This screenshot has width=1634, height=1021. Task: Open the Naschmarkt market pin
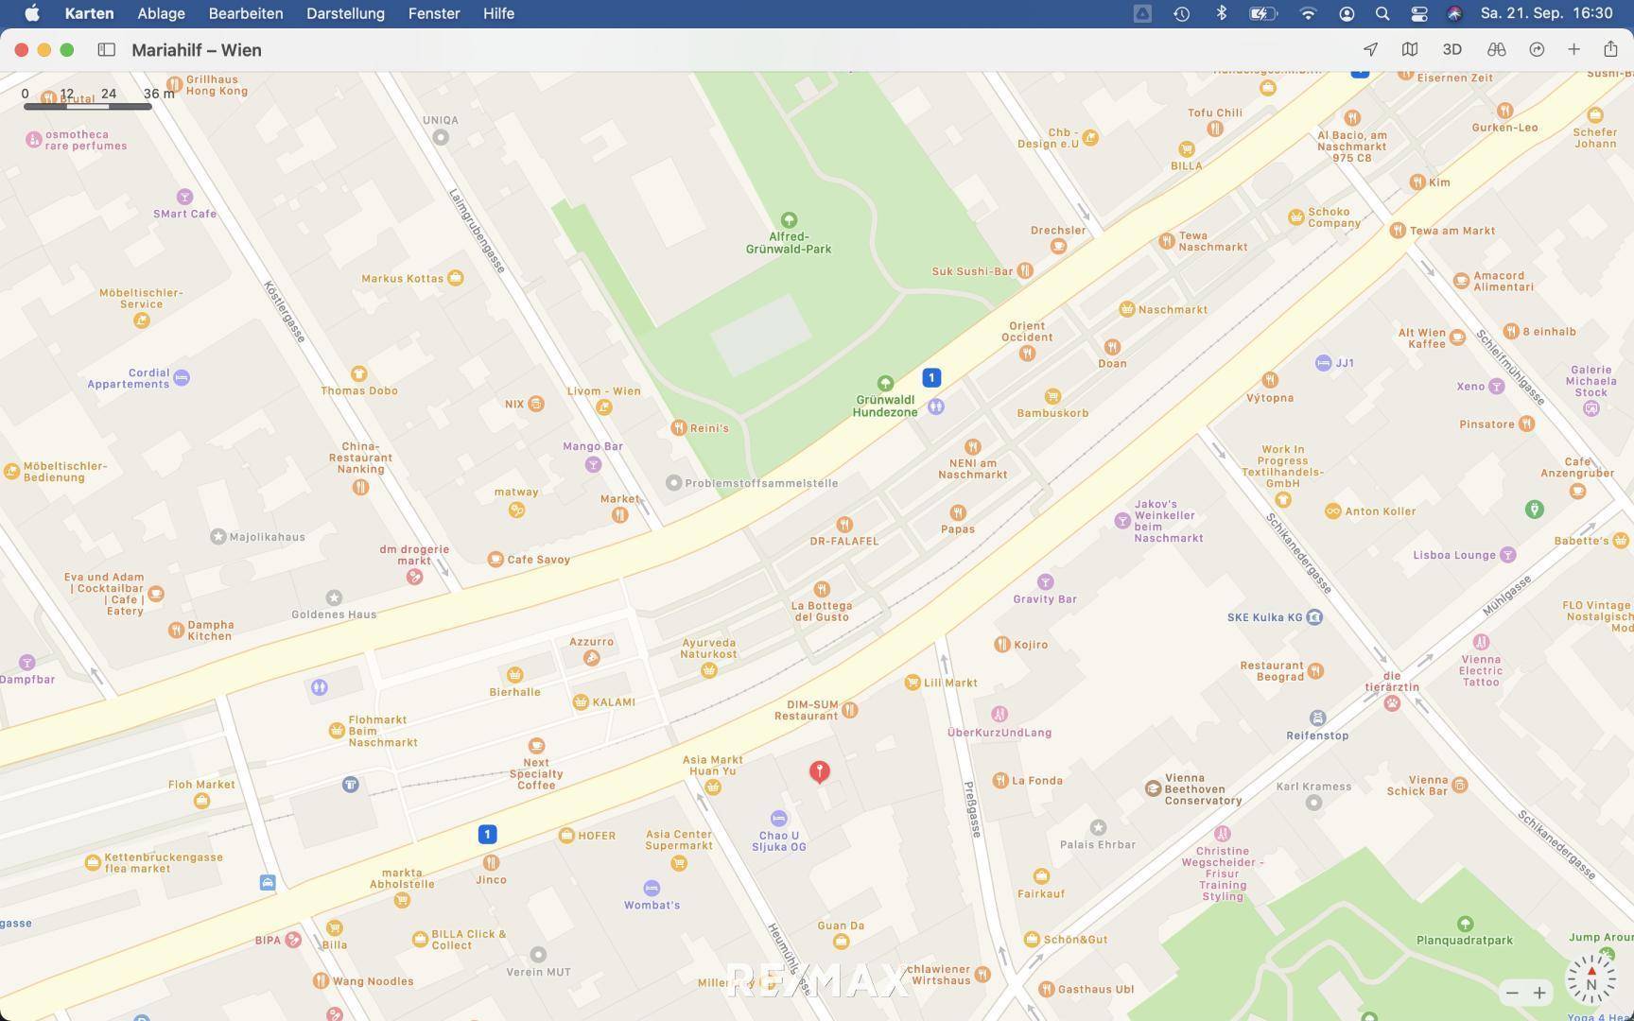1126,309
